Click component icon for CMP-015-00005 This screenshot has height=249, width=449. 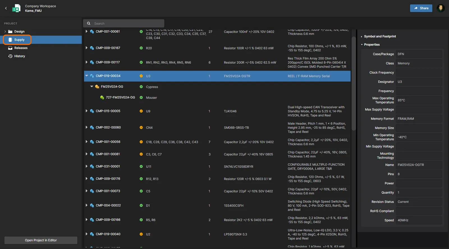click(x=92, y=111)
